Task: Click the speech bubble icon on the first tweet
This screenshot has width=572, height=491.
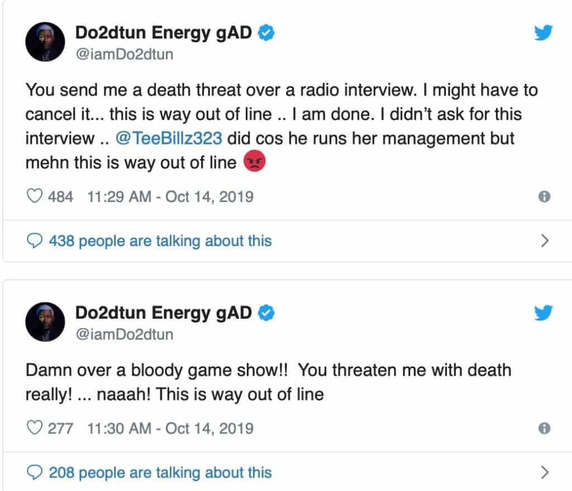Action: (x=35, y=240)
